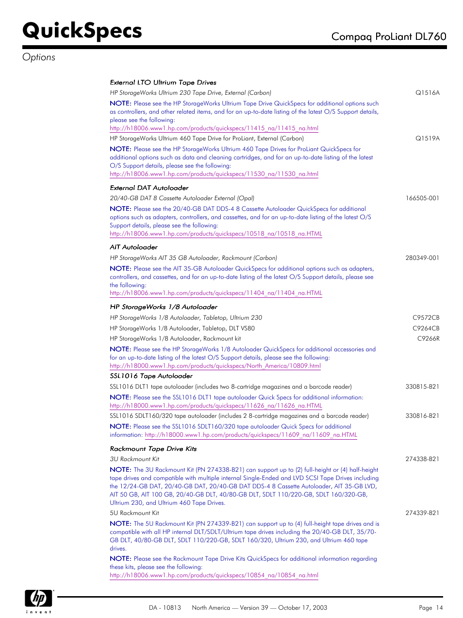This screenshot has width=463, height=618.
Task: Click the 1/8 Autoloader Rackmount kit line
Action: click(x=175, y=339)
